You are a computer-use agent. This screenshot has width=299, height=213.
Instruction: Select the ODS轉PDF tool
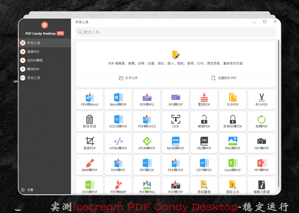coord(90,186)
